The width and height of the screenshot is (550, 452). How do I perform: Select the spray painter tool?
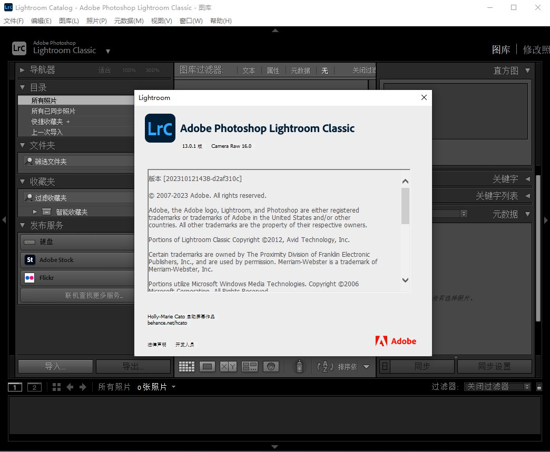[299, 366]
